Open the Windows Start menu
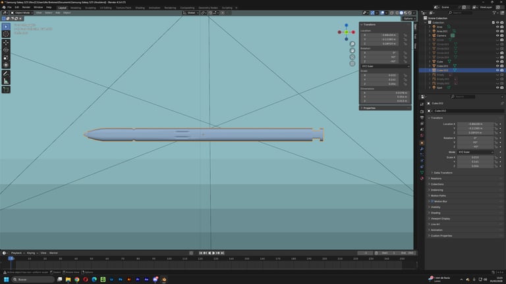 click(x=6, y=279)
